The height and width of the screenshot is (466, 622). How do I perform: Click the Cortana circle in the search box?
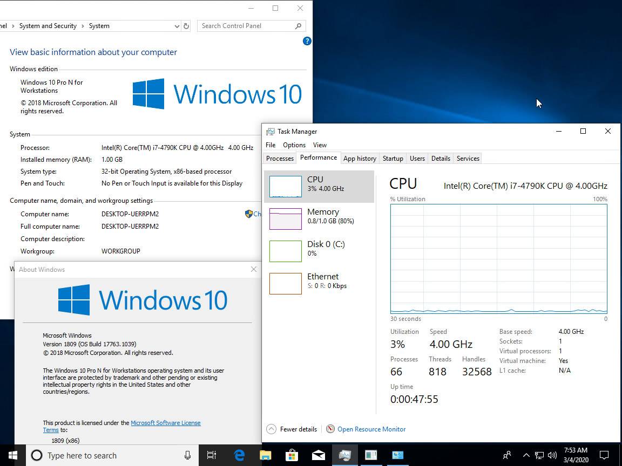coord(37,455)
